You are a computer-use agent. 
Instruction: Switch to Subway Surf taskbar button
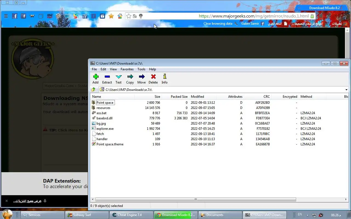click(x=86, y=215)
